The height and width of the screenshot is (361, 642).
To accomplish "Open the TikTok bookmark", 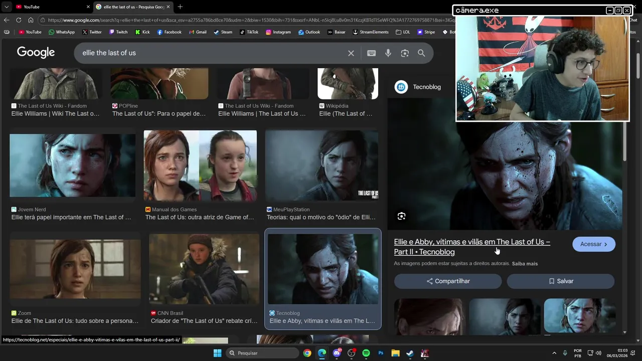I will click(249, 32).
